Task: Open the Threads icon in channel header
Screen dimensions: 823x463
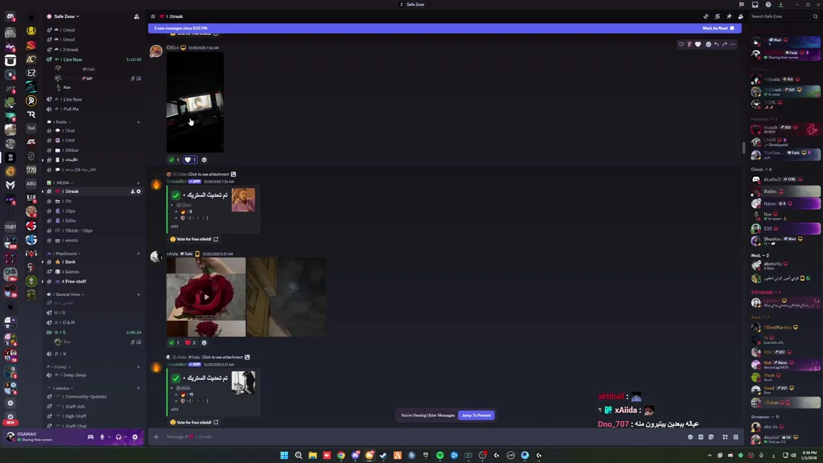Action: (705, 16)
